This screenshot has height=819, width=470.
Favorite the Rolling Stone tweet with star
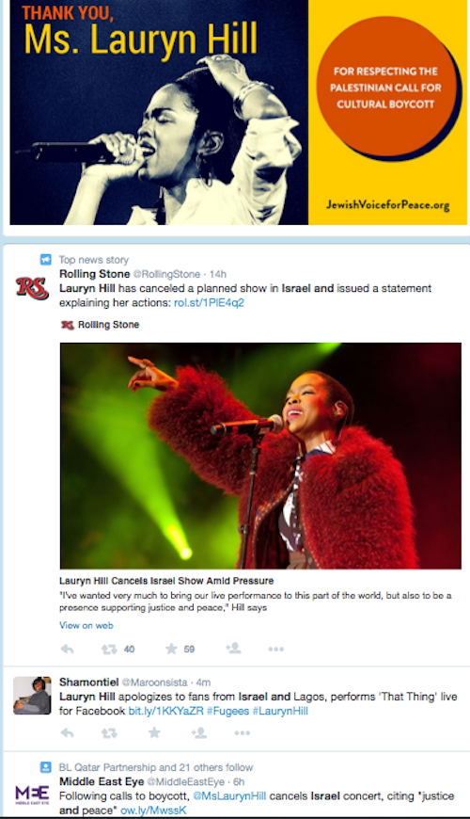(x=171, y=649)
